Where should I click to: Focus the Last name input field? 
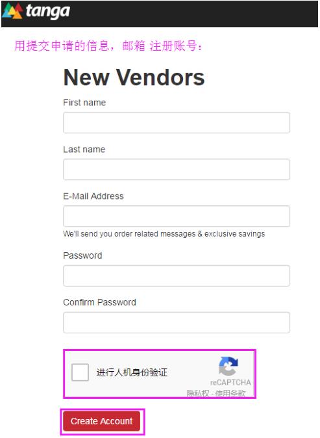point(177,169)
